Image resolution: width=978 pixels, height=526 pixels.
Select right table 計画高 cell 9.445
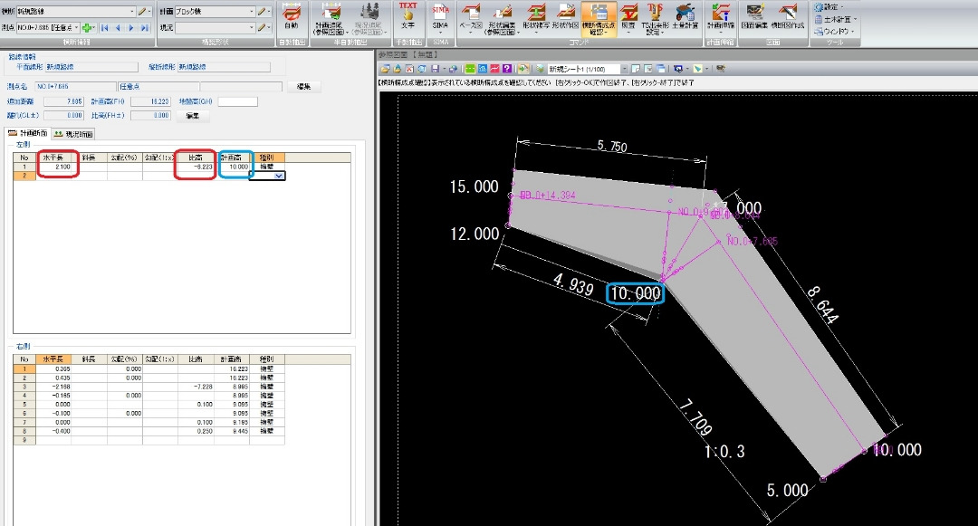[232, 431]
